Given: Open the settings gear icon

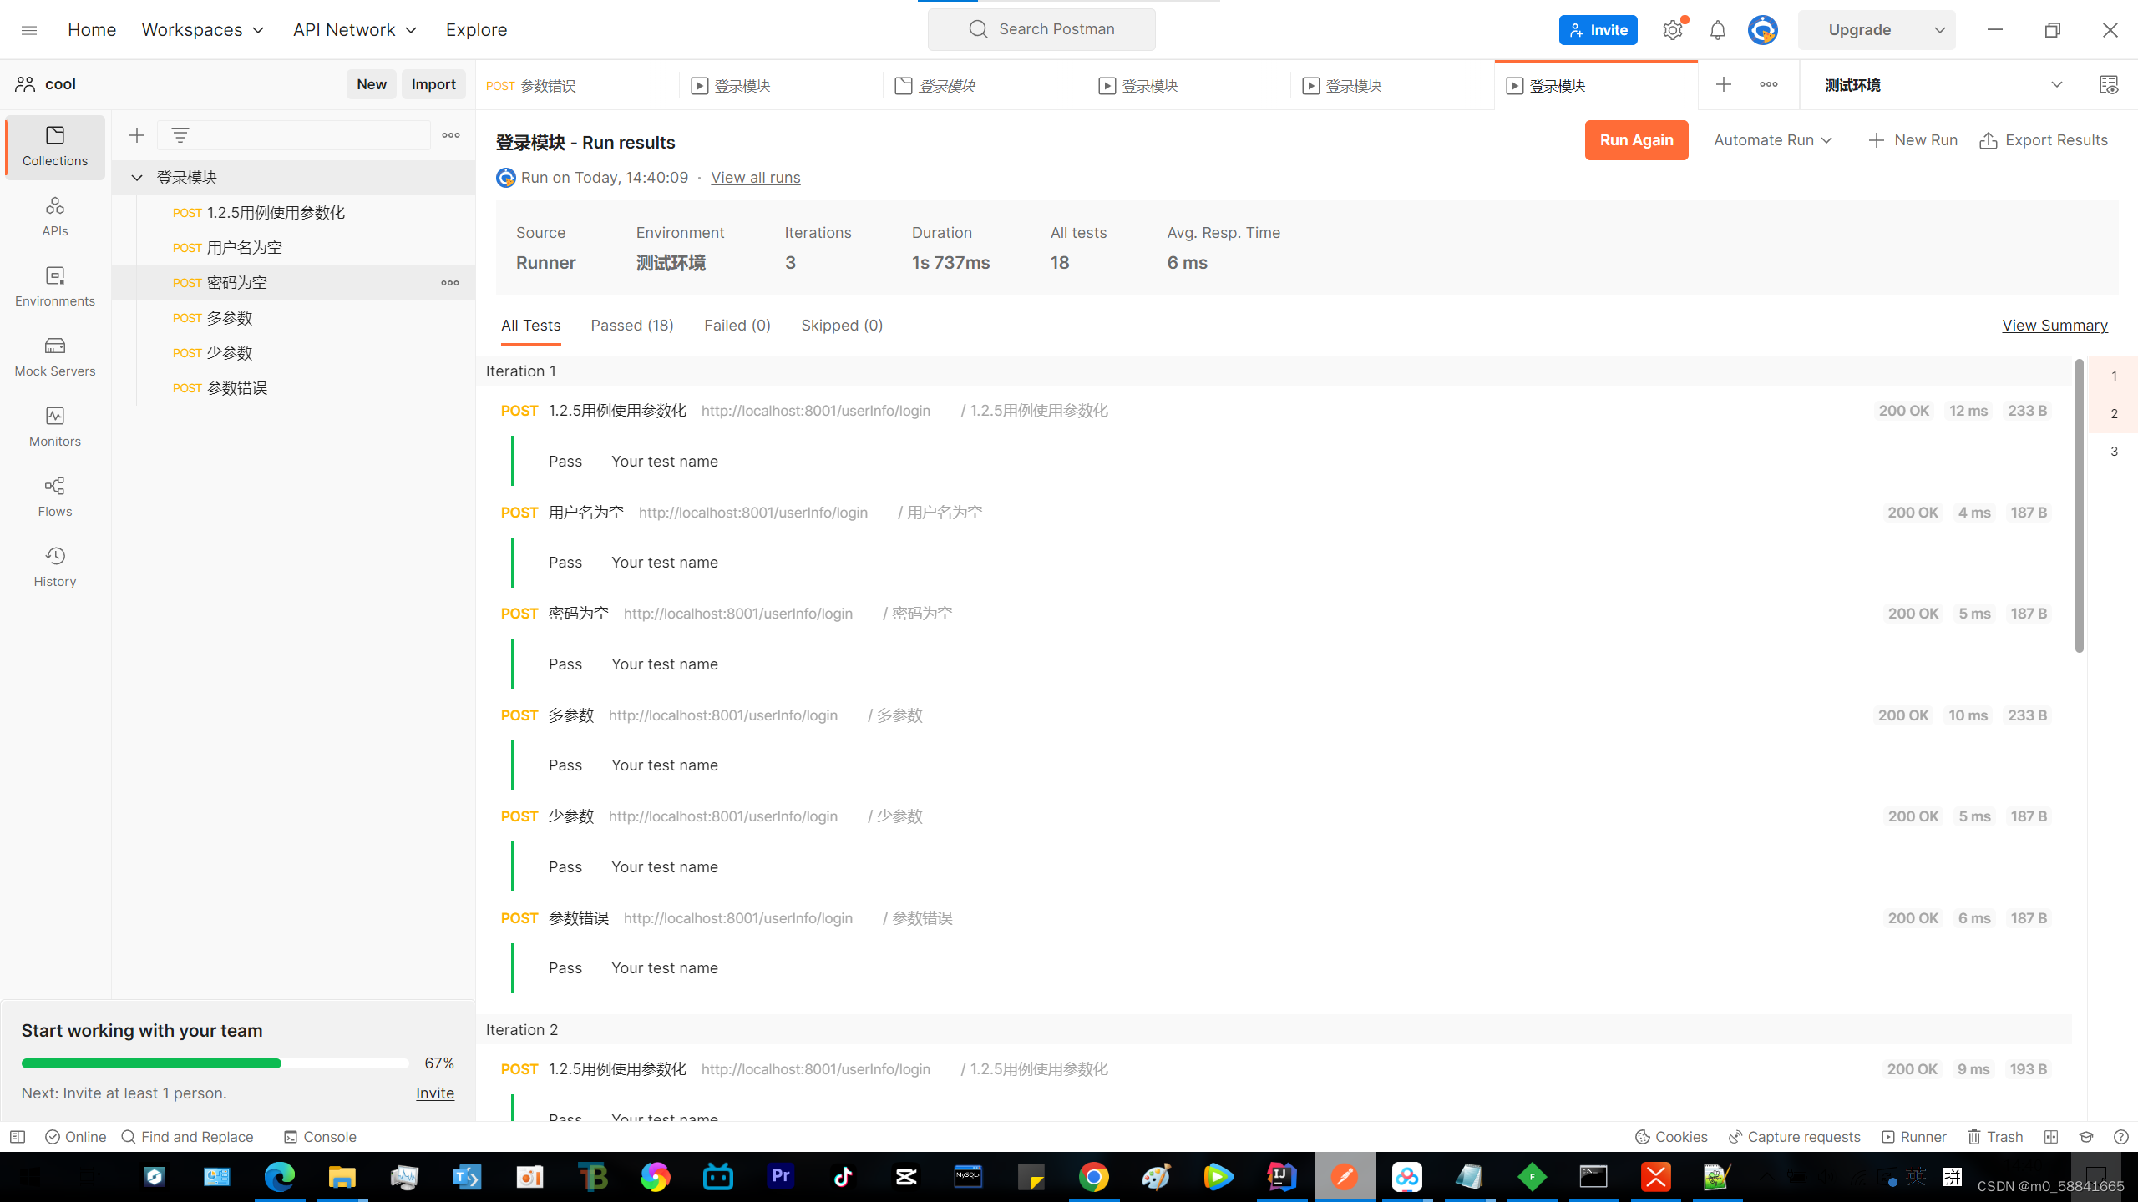Looking at the screenshot, I should tap(1672, 30).
